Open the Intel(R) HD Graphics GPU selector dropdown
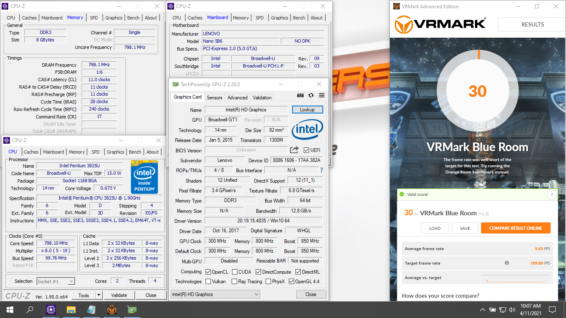 click(215, 294)
